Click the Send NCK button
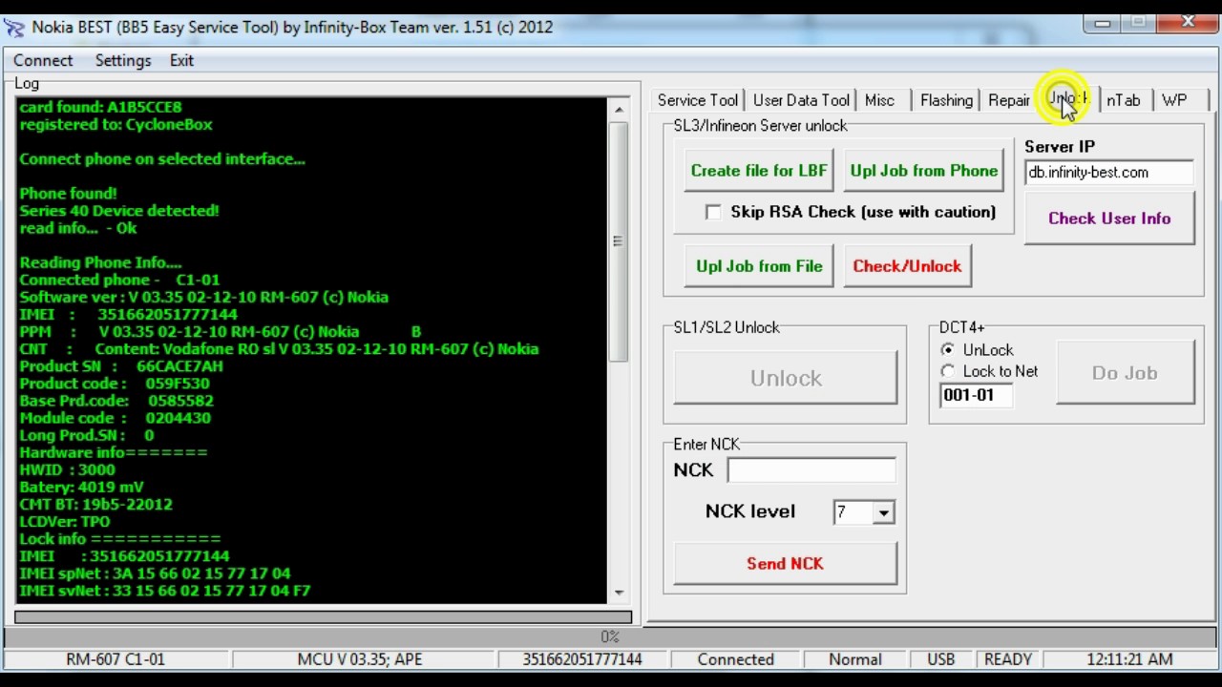 coord(785,564)
